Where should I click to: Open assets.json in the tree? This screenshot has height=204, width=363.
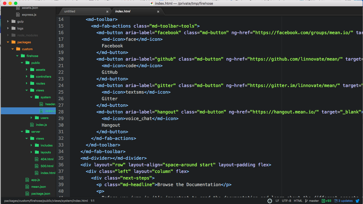[x=30, y=8]
